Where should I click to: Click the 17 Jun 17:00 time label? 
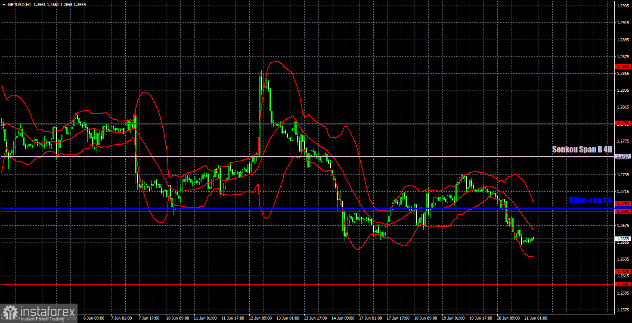pos(398,318)
